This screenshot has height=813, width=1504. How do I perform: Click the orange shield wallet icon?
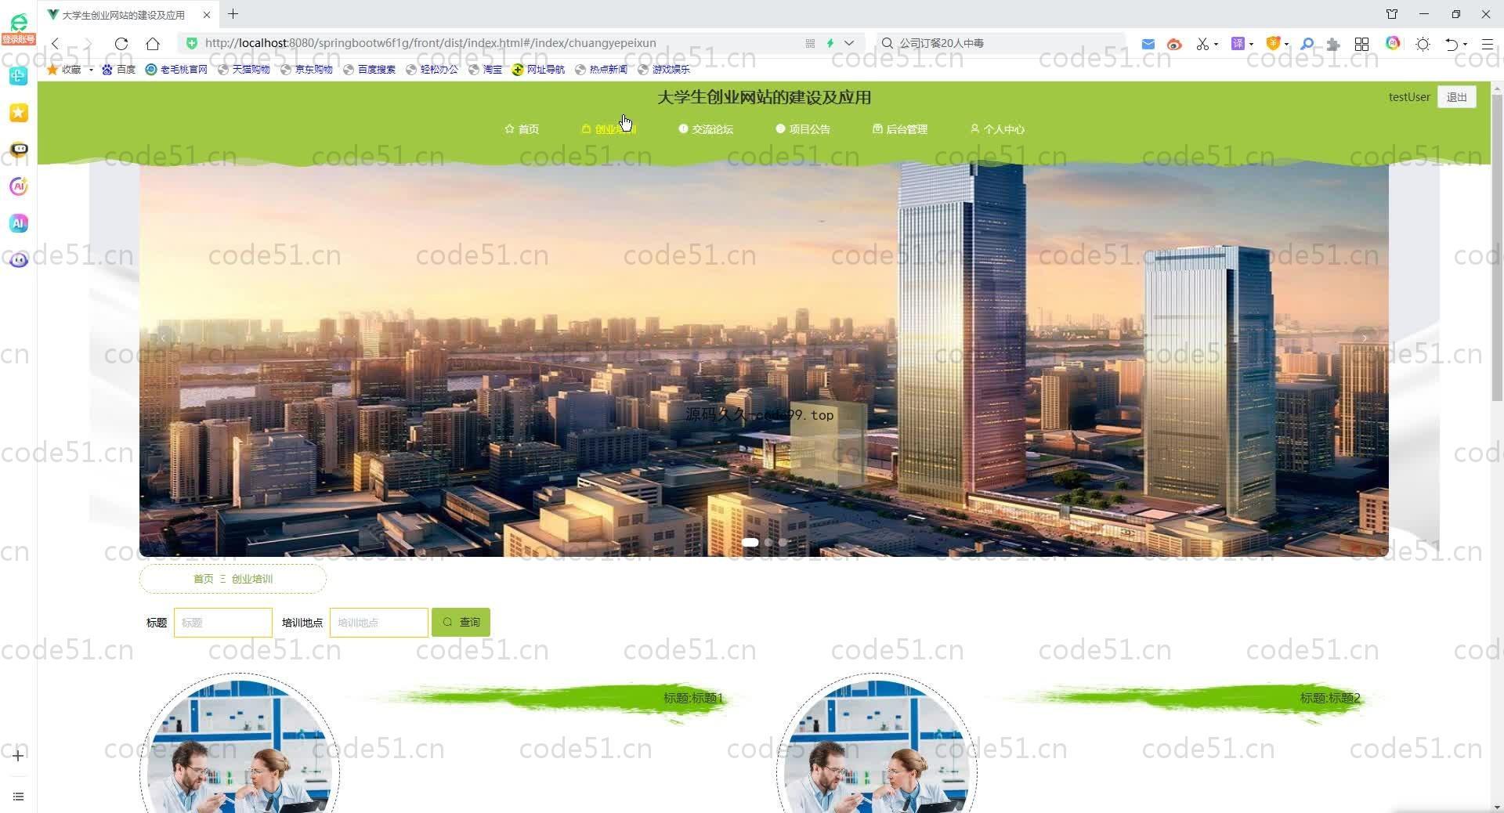[1273, 44]
